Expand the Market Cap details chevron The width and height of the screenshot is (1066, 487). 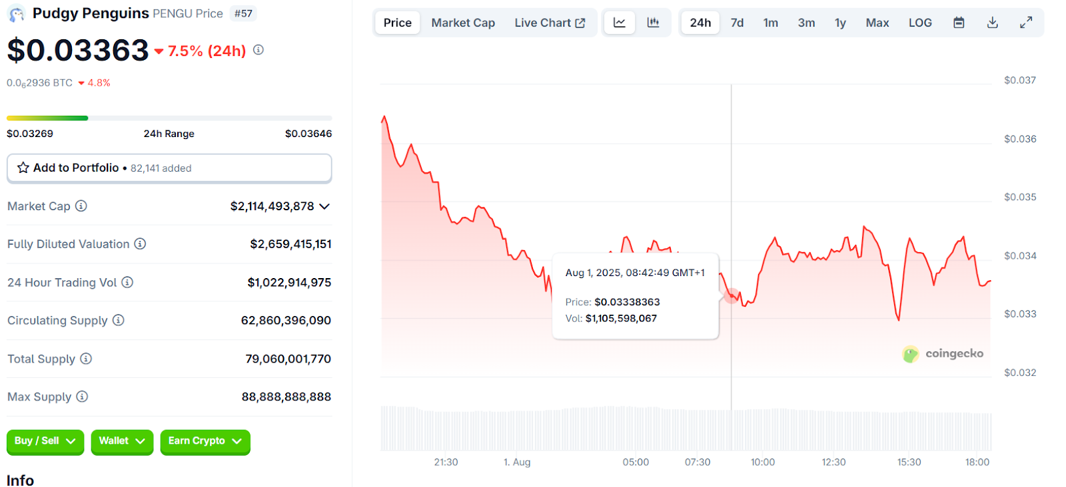[324, 206]
